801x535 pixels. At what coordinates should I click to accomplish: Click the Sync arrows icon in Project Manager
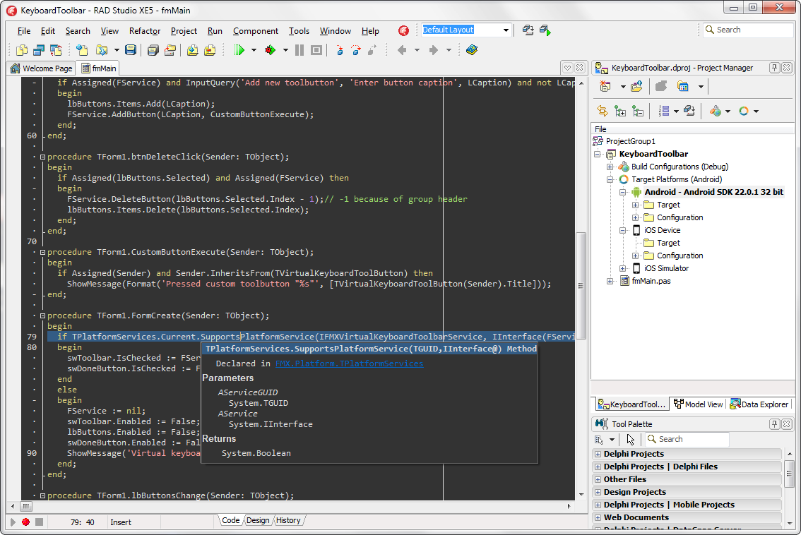(603, 111)
